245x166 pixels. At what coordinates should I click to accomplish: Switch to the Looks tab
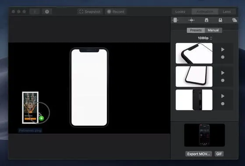coord(180,12)
